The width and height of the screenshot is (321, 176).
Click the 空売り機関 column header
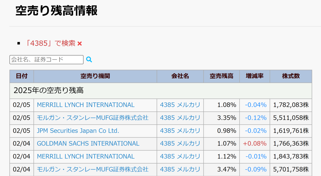(95, 76)
